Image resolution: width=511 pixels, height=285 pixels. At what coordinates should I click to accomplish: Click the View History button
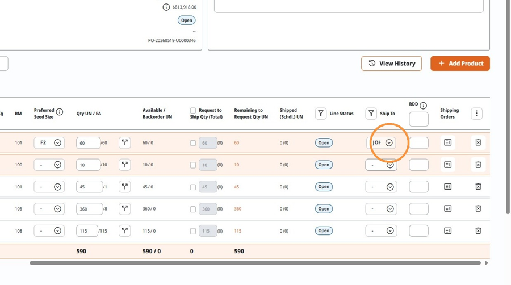point(391,64)
